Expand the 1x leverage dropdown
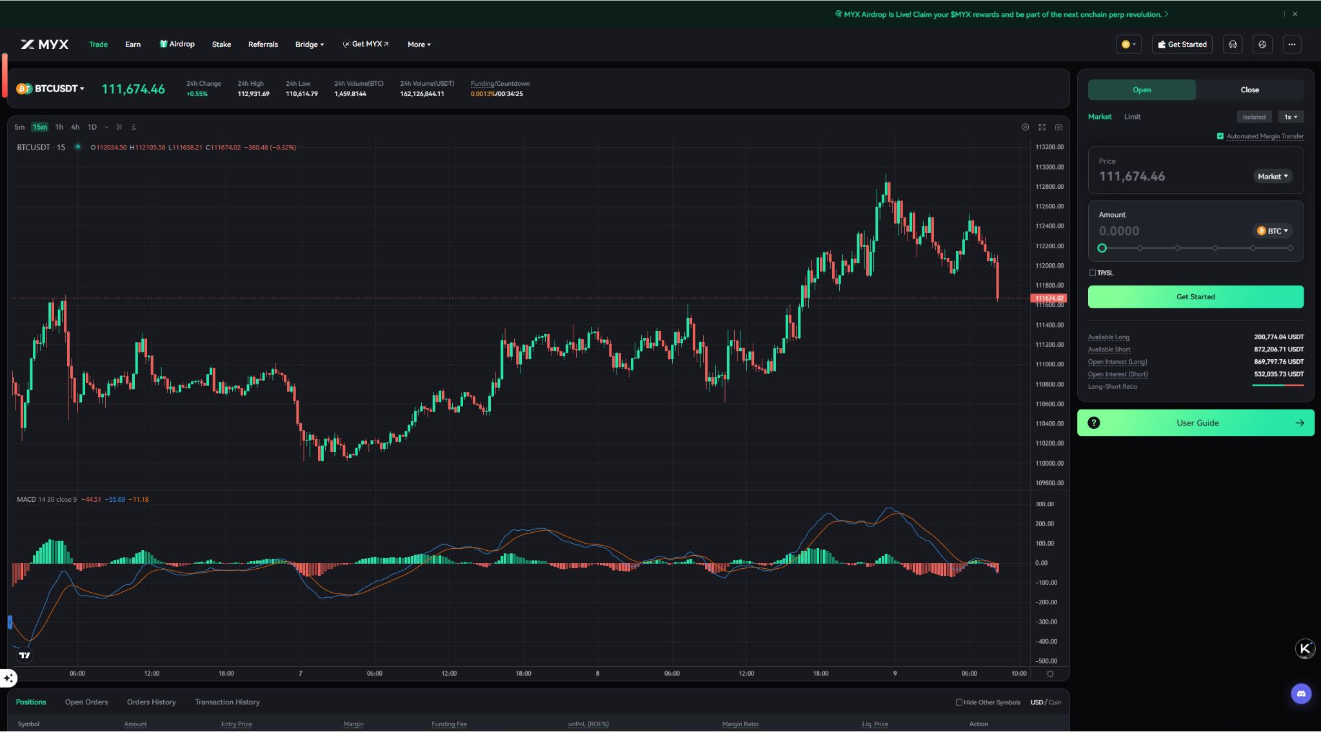The height and width of the screenshot is (732, 1321). point(1291,117)
